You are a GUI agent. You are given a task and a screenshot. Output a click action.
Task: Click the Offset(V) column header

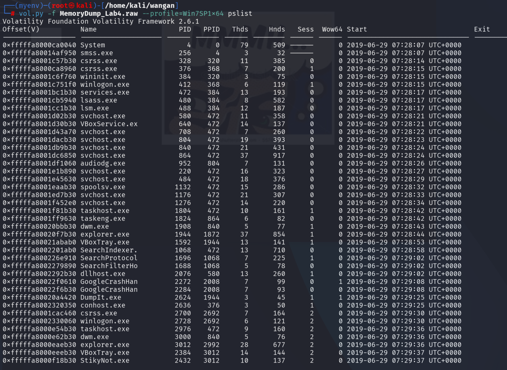(x=21, y=29)
